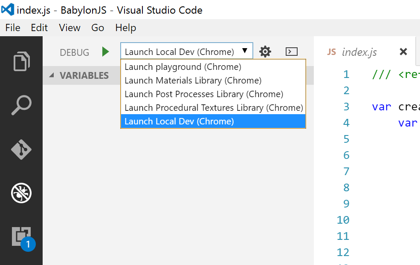Image resolution: width=420 pixels, height=265 pixels.
Task: Click the Visual Studio Code logo
Action: pyautogui.click(x=8, y=9)
